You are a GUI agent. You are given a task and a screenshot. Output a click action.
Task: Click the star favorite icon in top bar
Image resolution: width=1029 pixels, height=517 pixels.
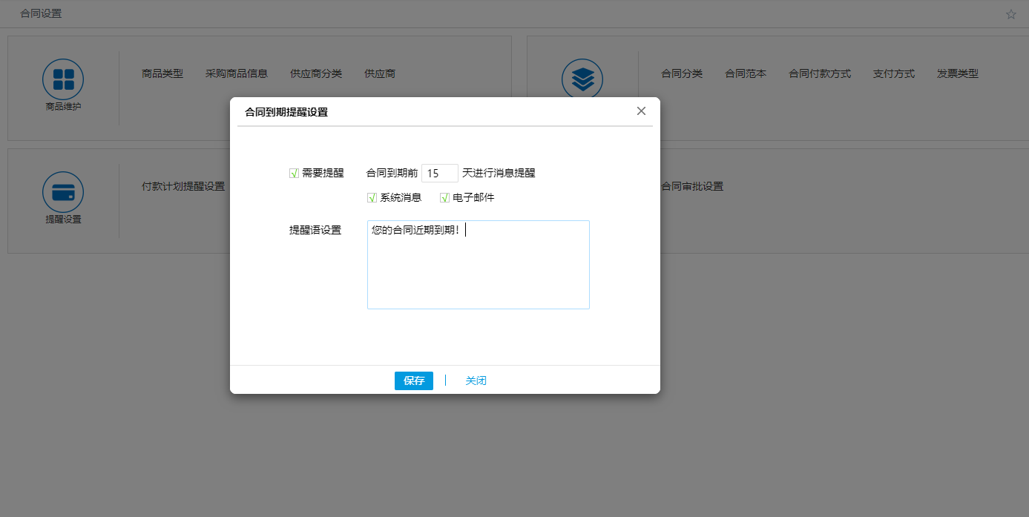pos(1010,13)
